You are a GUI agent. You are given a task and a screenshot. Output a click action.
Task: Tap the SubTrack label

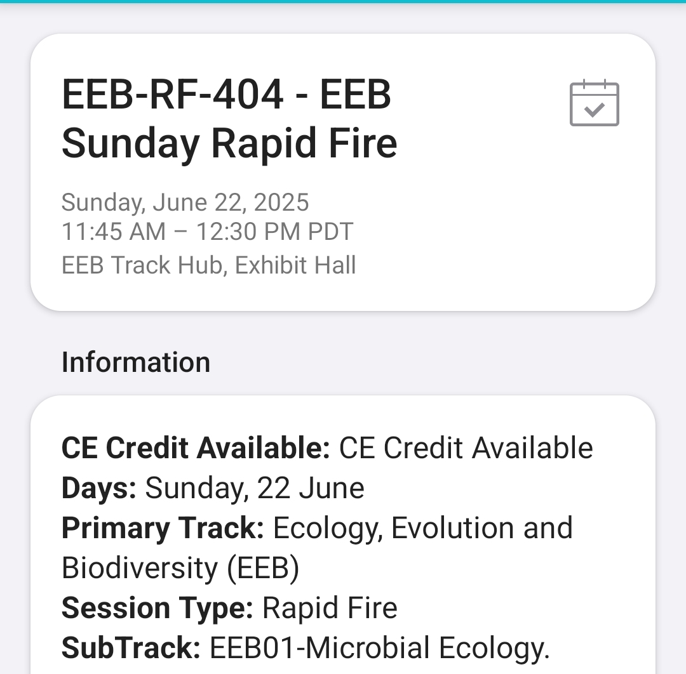131,648
